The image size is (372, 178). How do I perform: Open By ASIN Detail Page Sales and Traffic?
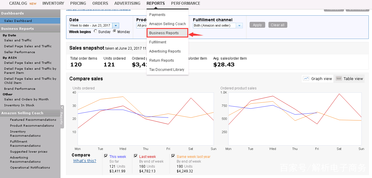coord(28,63)
